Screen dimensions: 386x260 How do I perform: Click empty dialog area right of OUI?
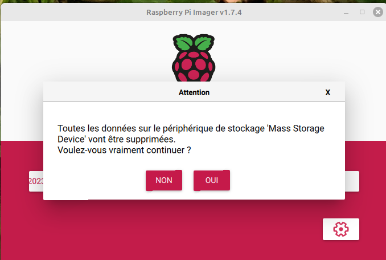286,180
